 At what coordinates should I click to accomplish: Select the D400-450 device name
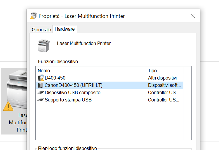(x=55, y=78)
